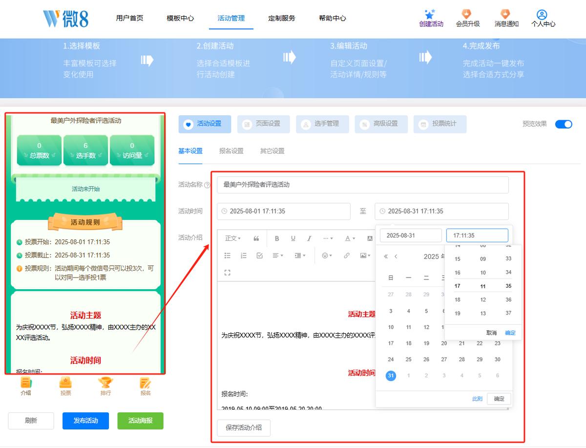586x448 pixels.
Task: Insert a bulleted list
Action: (227, 256)
